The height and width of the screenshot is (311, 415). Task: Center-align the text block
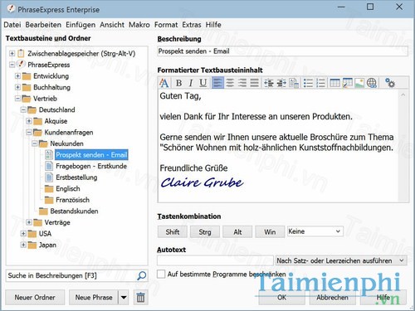[230, 83]
